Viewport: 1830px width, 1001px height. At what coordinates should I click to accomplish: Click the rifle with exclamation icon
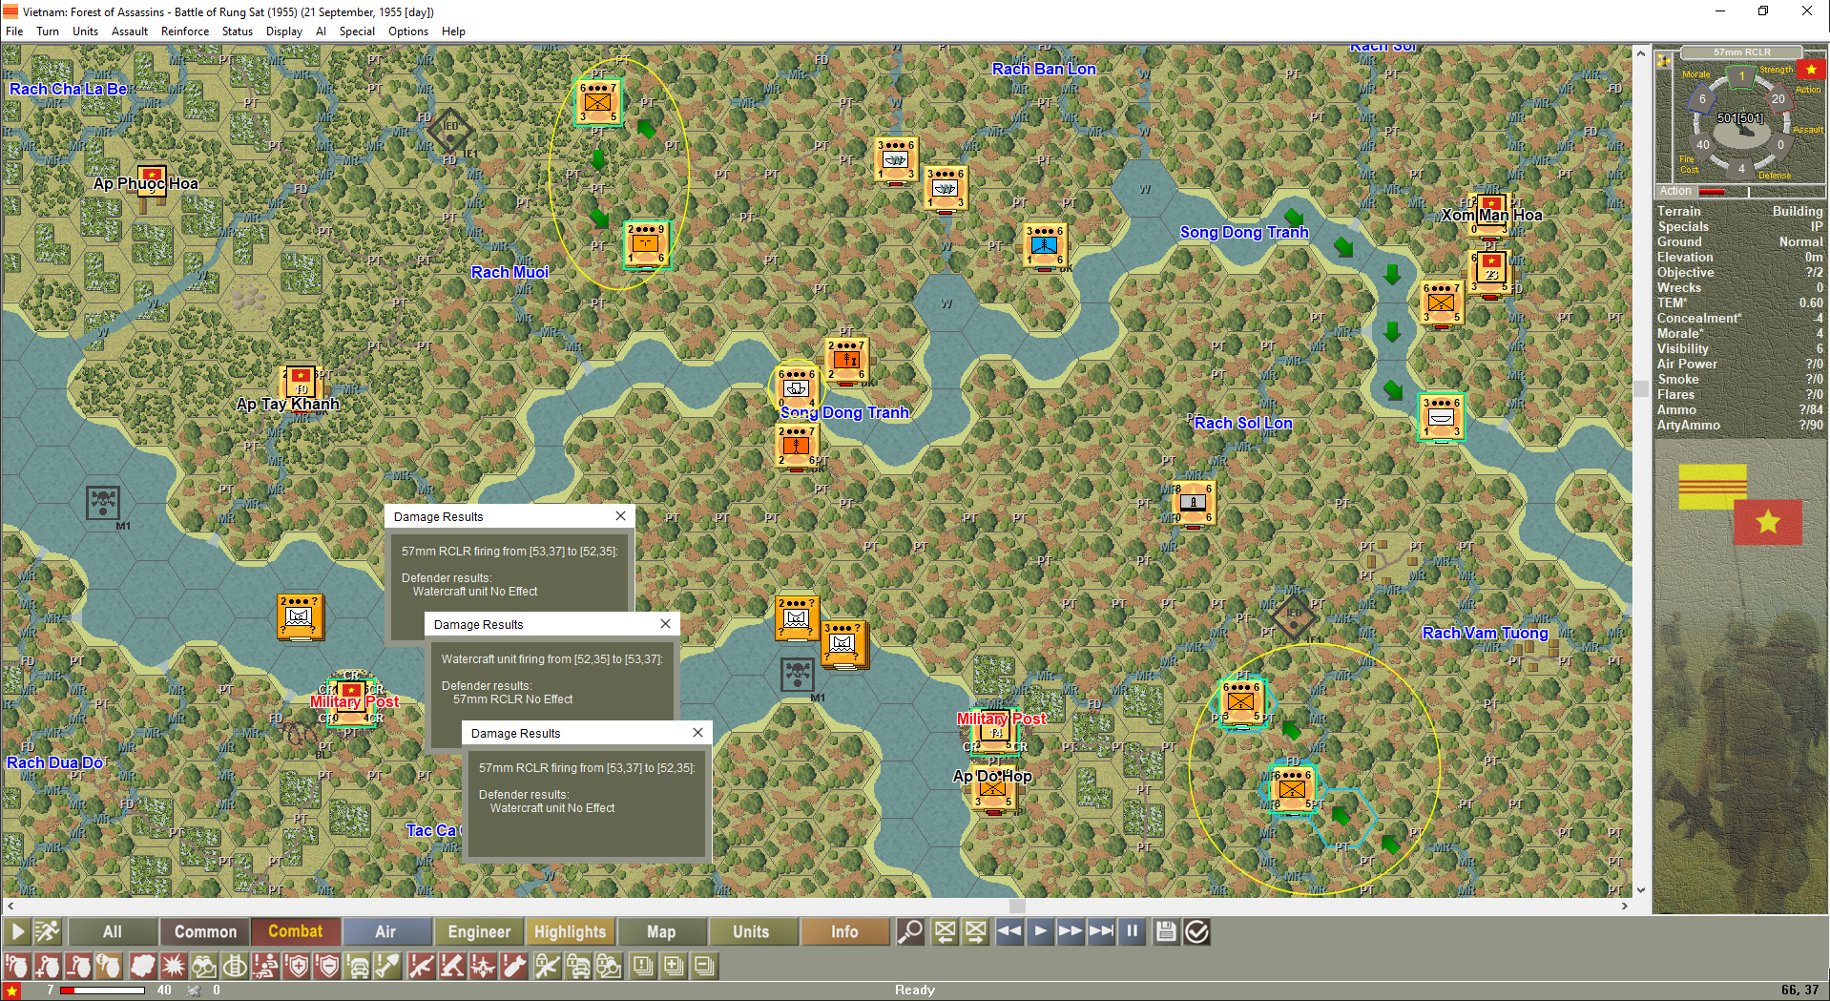421,966
